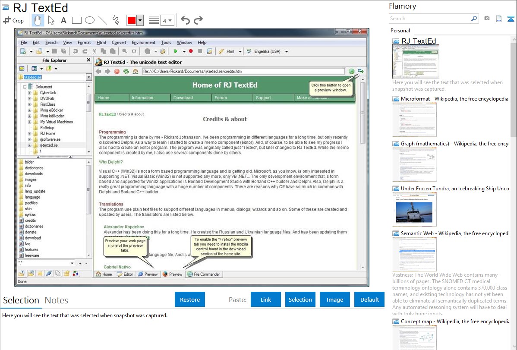This screenshot has height=350, width=517.
Task: Click the line thickness icon
Action: (x=154, y=20)
